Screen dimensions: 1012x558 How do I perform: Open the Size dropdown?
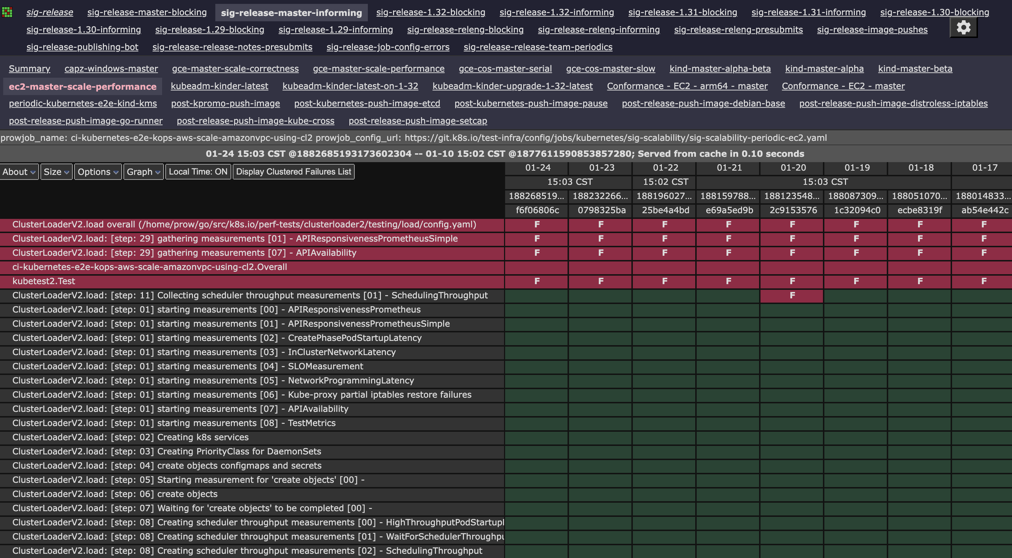tap(56, 171)
